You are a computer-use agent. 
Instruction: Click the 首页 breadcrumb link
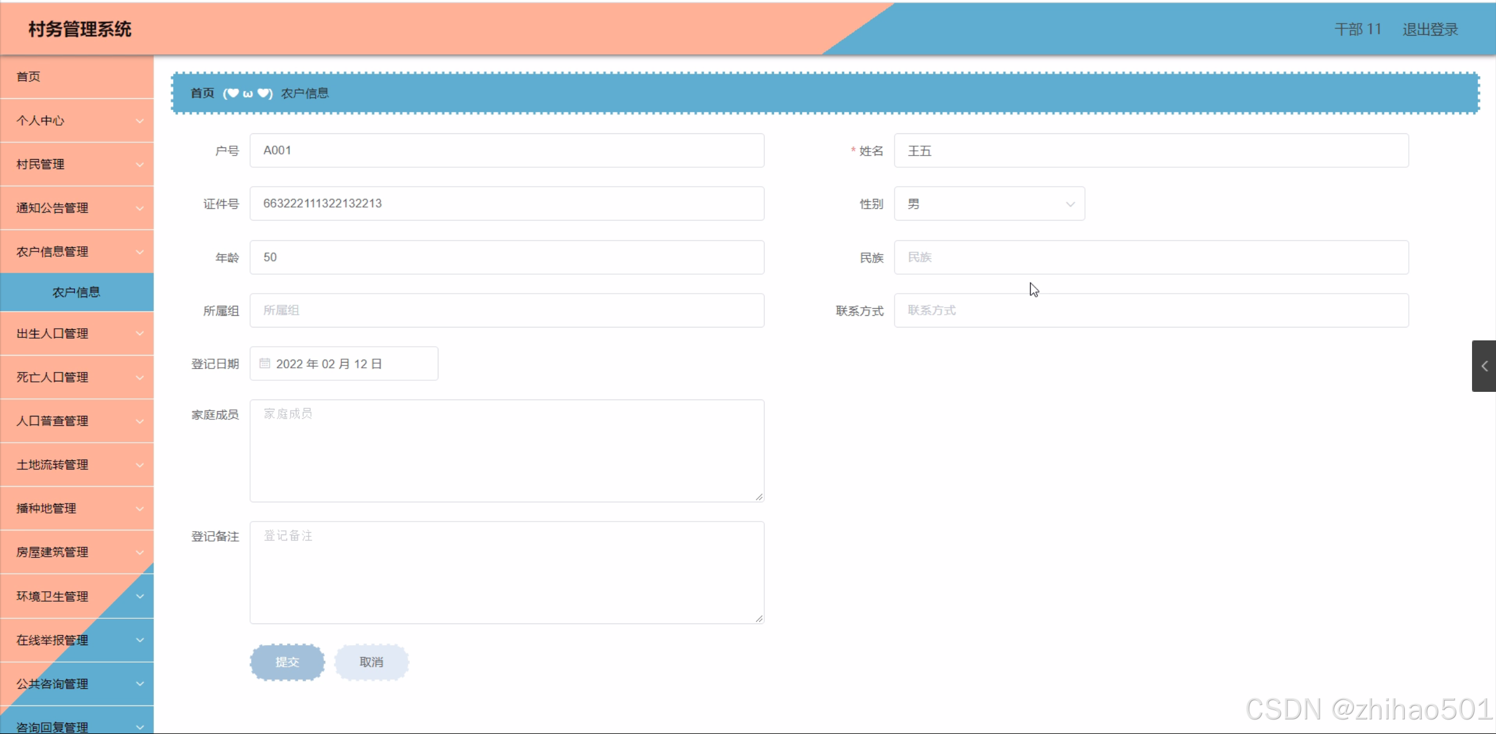202,94
